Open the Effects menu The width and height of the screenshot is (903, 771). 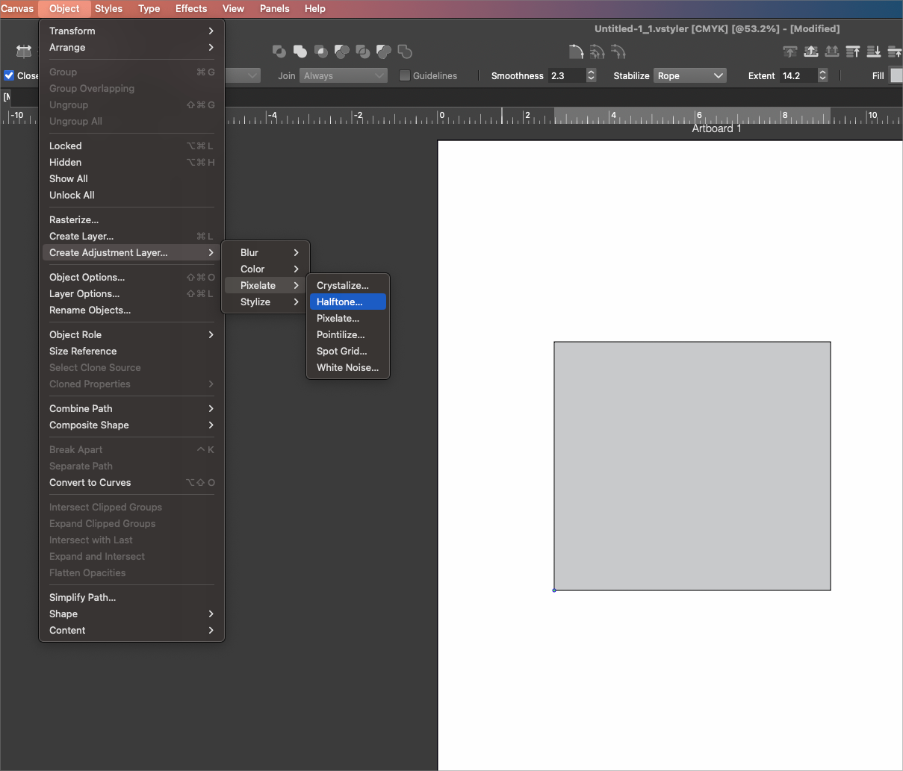click(191, 8)
